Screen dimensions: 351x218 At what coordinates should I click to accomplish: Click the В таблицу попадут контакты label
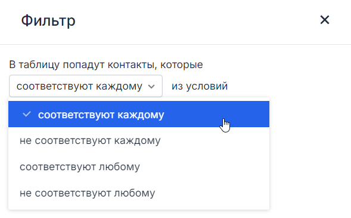point(106,65)
